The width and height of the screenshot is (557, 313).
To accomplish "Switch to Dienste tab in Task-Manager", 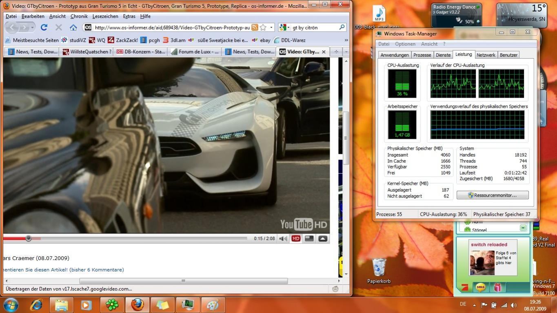I will click(x=443, y=55).
